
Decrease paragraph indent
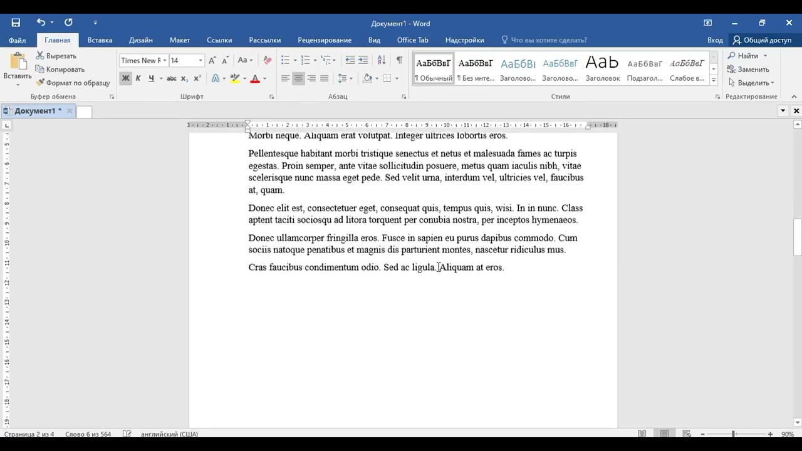pos(350,60)
